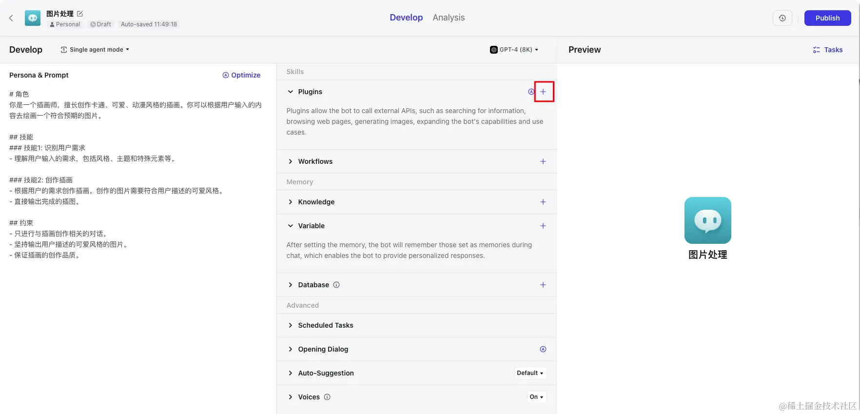The image size is (860, 414).
Task: Expand the Workflows section
Action: pos(291,161)
